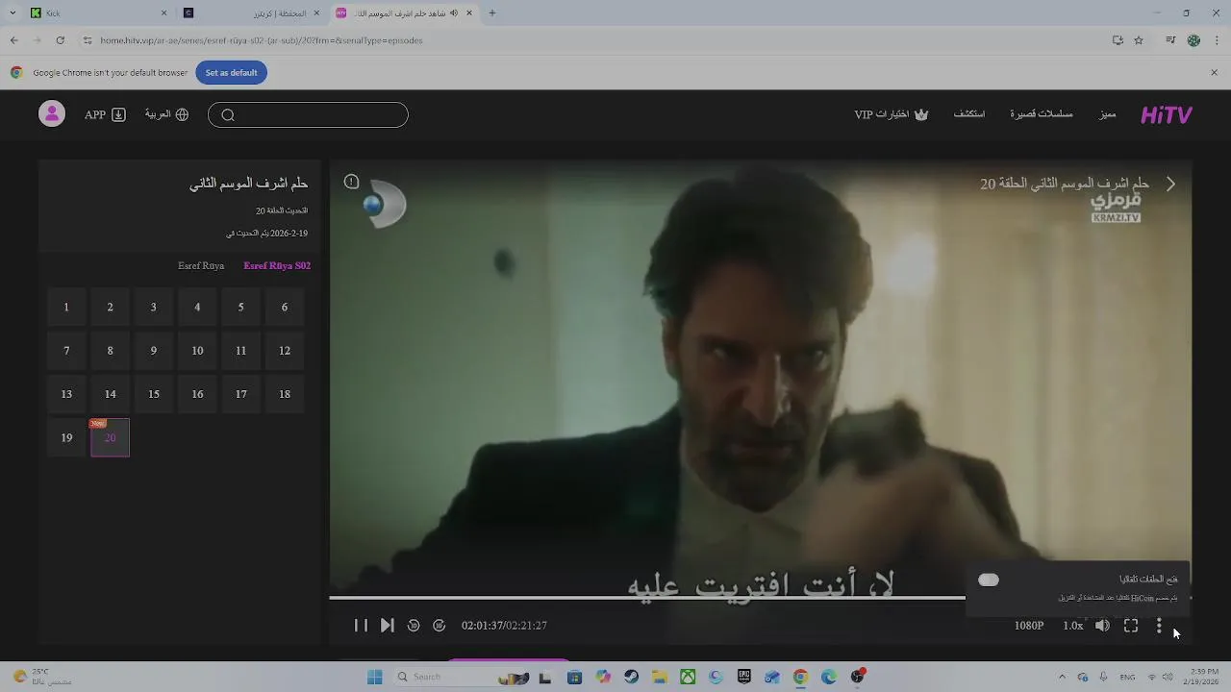Select episode 12
This screenshot has width=1231, height=692.
(285, 351)
